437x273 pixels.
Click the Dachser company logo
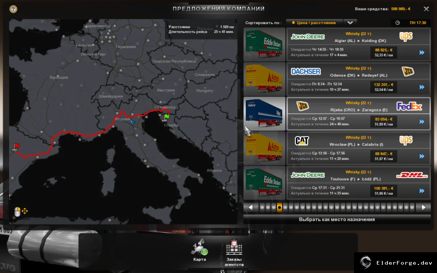point(306,71)
